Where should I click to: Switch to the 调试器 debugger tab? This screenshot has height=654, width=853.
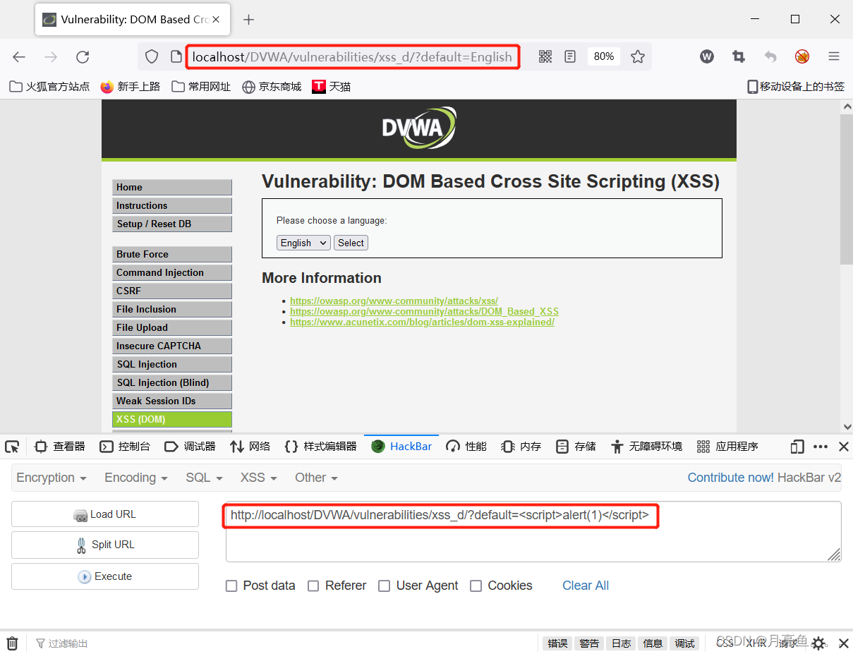pos(190,447)
